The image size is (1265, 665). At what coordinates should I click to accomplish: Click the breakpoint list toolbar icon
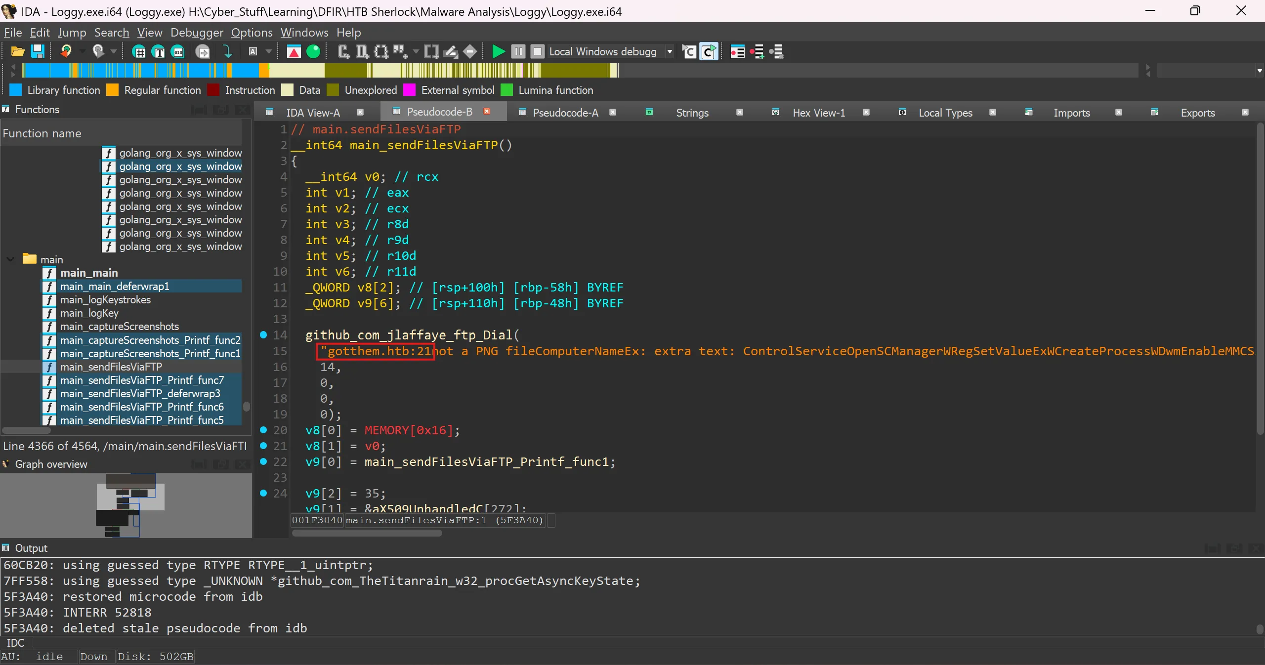point(737,51)
